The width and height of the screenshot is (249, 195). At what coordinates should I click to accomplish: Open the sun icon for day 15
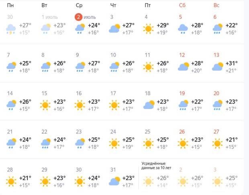point(45,105)
